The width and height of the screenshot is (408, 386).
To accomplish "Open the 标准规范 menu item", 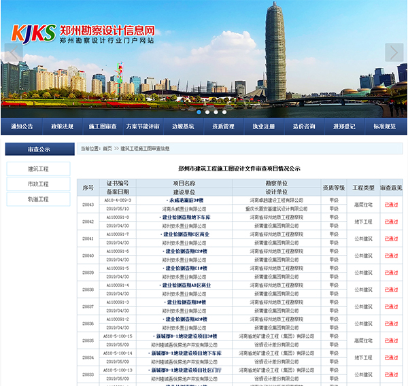I will (384, 126).
